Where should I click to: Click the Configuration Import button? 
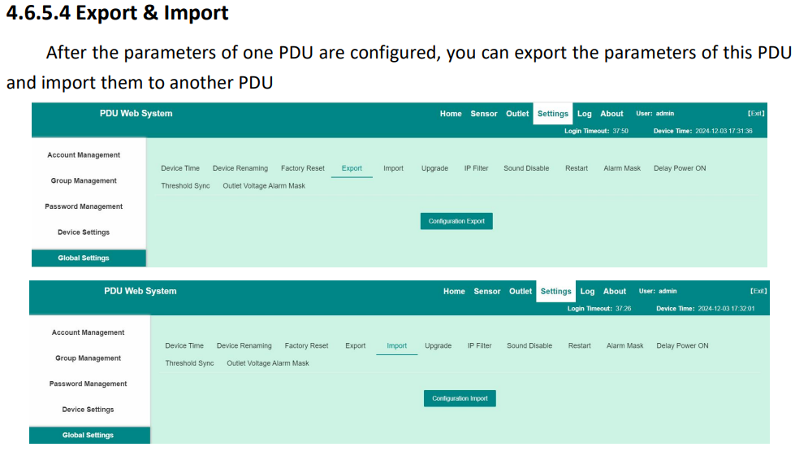point(460,398)
